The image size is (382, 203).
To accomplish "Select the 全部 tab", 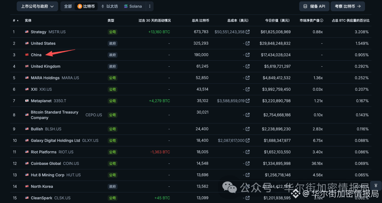I will click(x=68, y=6).
